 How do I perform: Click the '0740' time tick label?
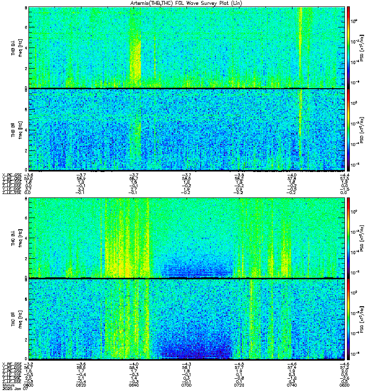[x=292, y=385]
